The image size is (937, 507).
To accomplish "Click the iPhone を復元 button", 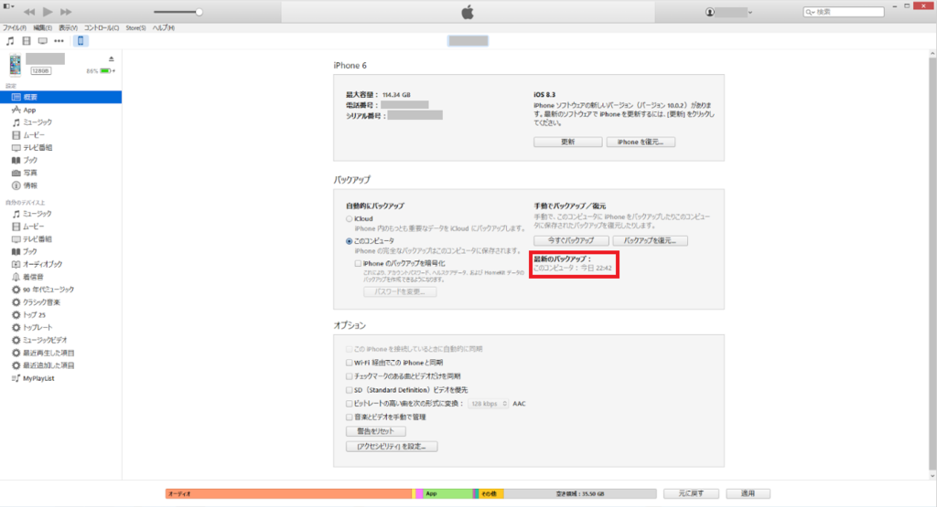I will tap(641, 142).
